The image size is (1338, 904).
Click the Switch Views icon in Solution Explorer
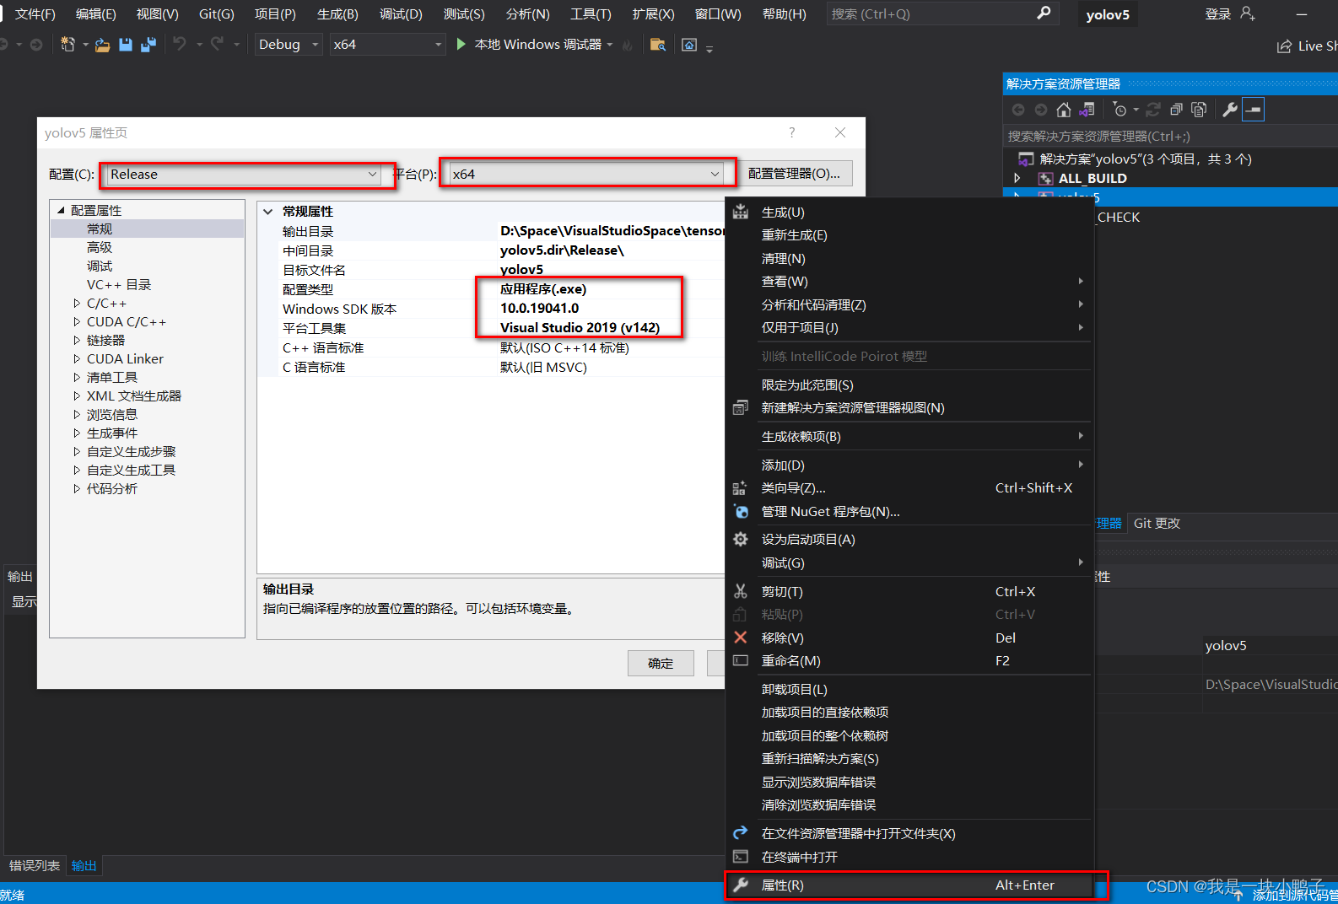pyautogui.click(x=1087, y=110)
